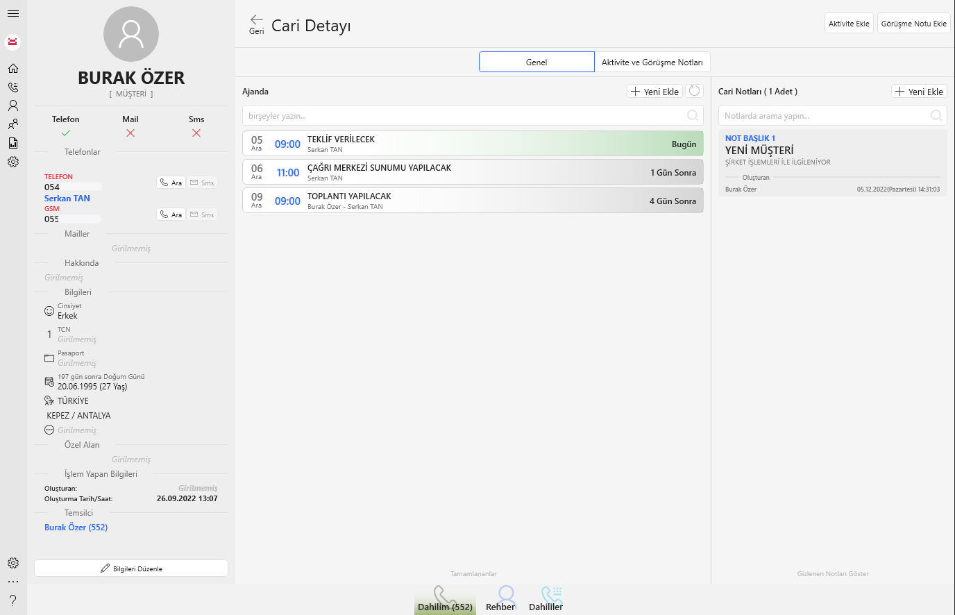Toggle the Mail permission cross
Viewport: 955px width, 615px height.
(x=130, y=133)
